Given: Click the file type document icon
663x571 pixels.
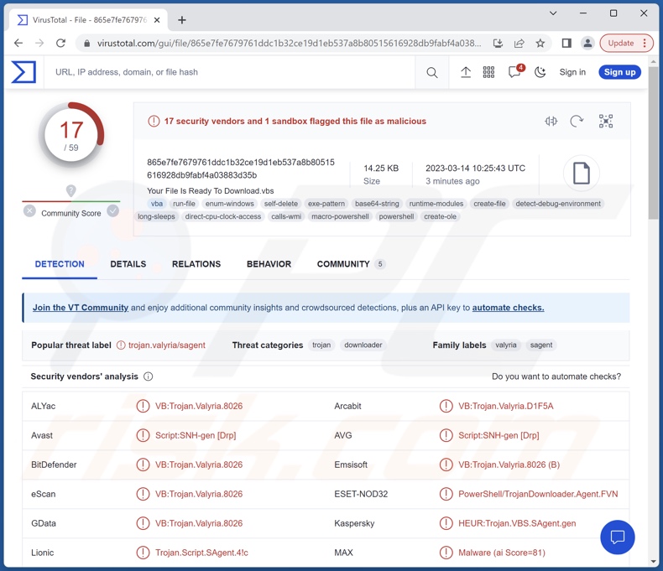Looking at the screenshot, I should 582,174.
